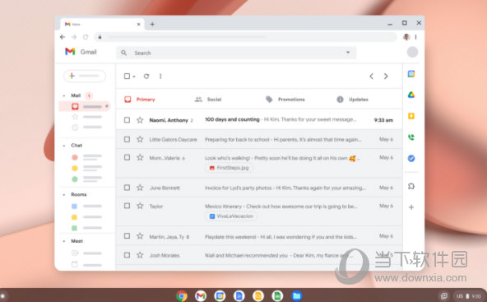Screen dimensions: 487x302
Task: Open a new browser tab
Action: pos(152,24)
